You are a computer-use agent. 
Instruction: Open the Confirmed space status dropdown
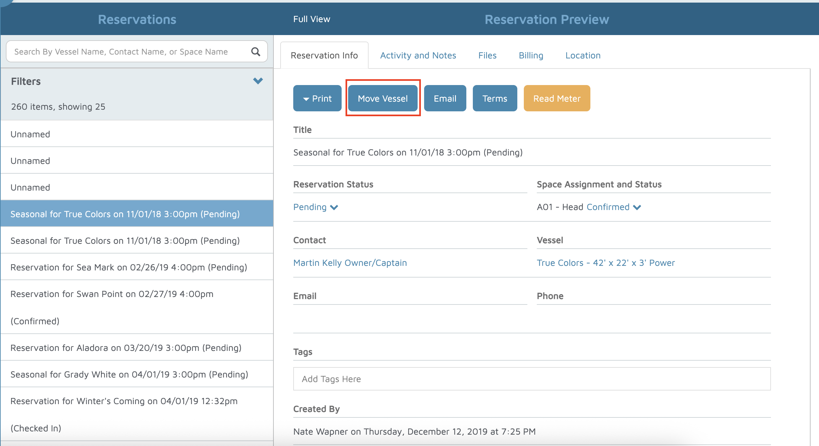(x=613, y=207)
